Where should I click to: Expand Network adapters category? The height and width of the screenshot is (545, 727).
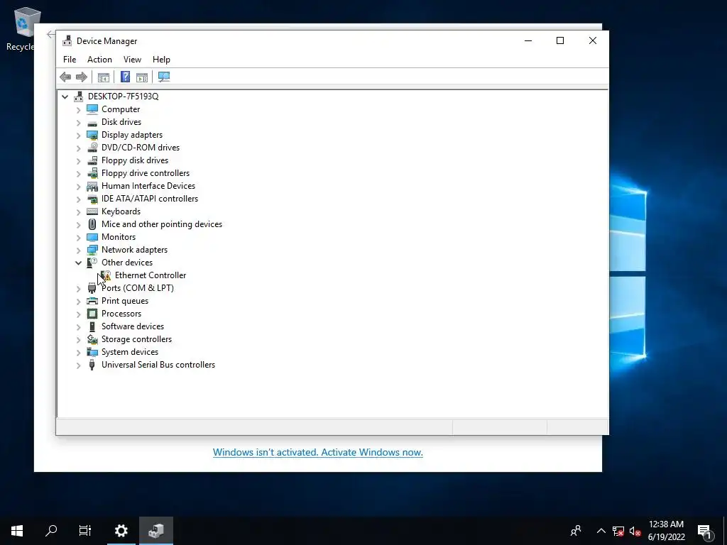pyautogui.click(x=78, y=250)
